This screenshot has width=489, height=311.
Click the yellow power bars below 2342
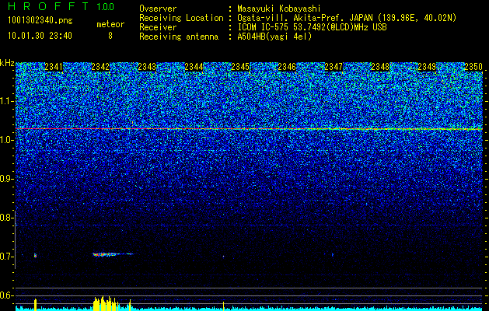tap(107, 303)
